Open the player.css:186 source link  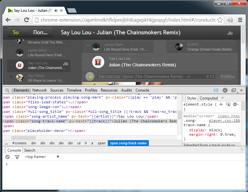click(224, 121)
